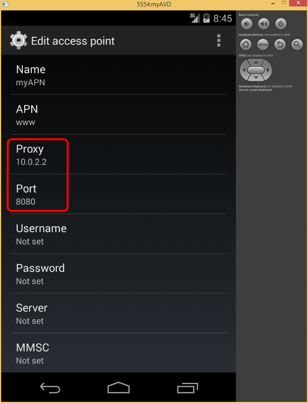Open the Name field showing myAPN

coord(118,75)
